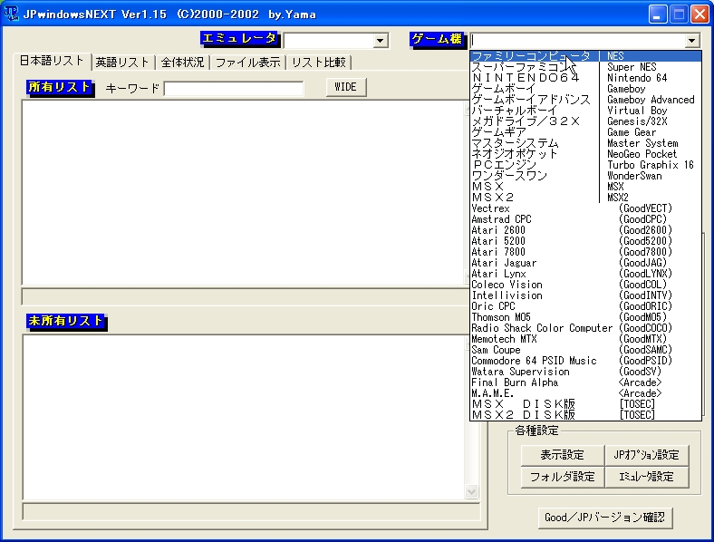Image resolution: width=714 pixels, height=542 pixels.
Task: Switch to 全体状況 tab
Action: point(182,63)
